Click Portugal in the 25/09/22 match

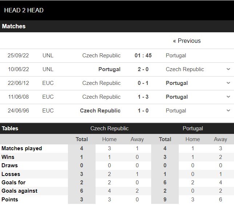(176, 56)
